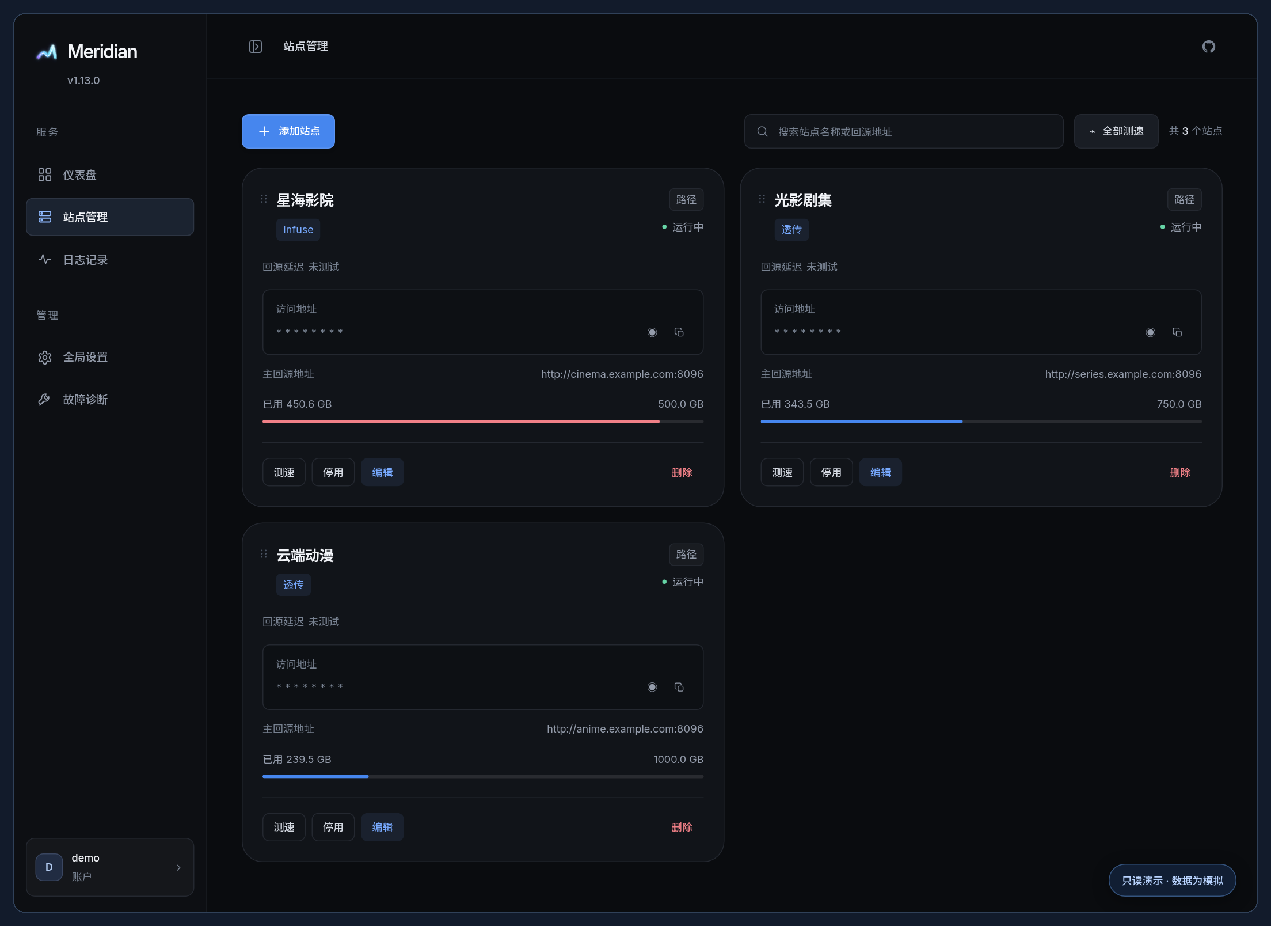Disable 云端动漫 with the 停用 button
This screenshot has height=926, width=1271.
point(333,827)
